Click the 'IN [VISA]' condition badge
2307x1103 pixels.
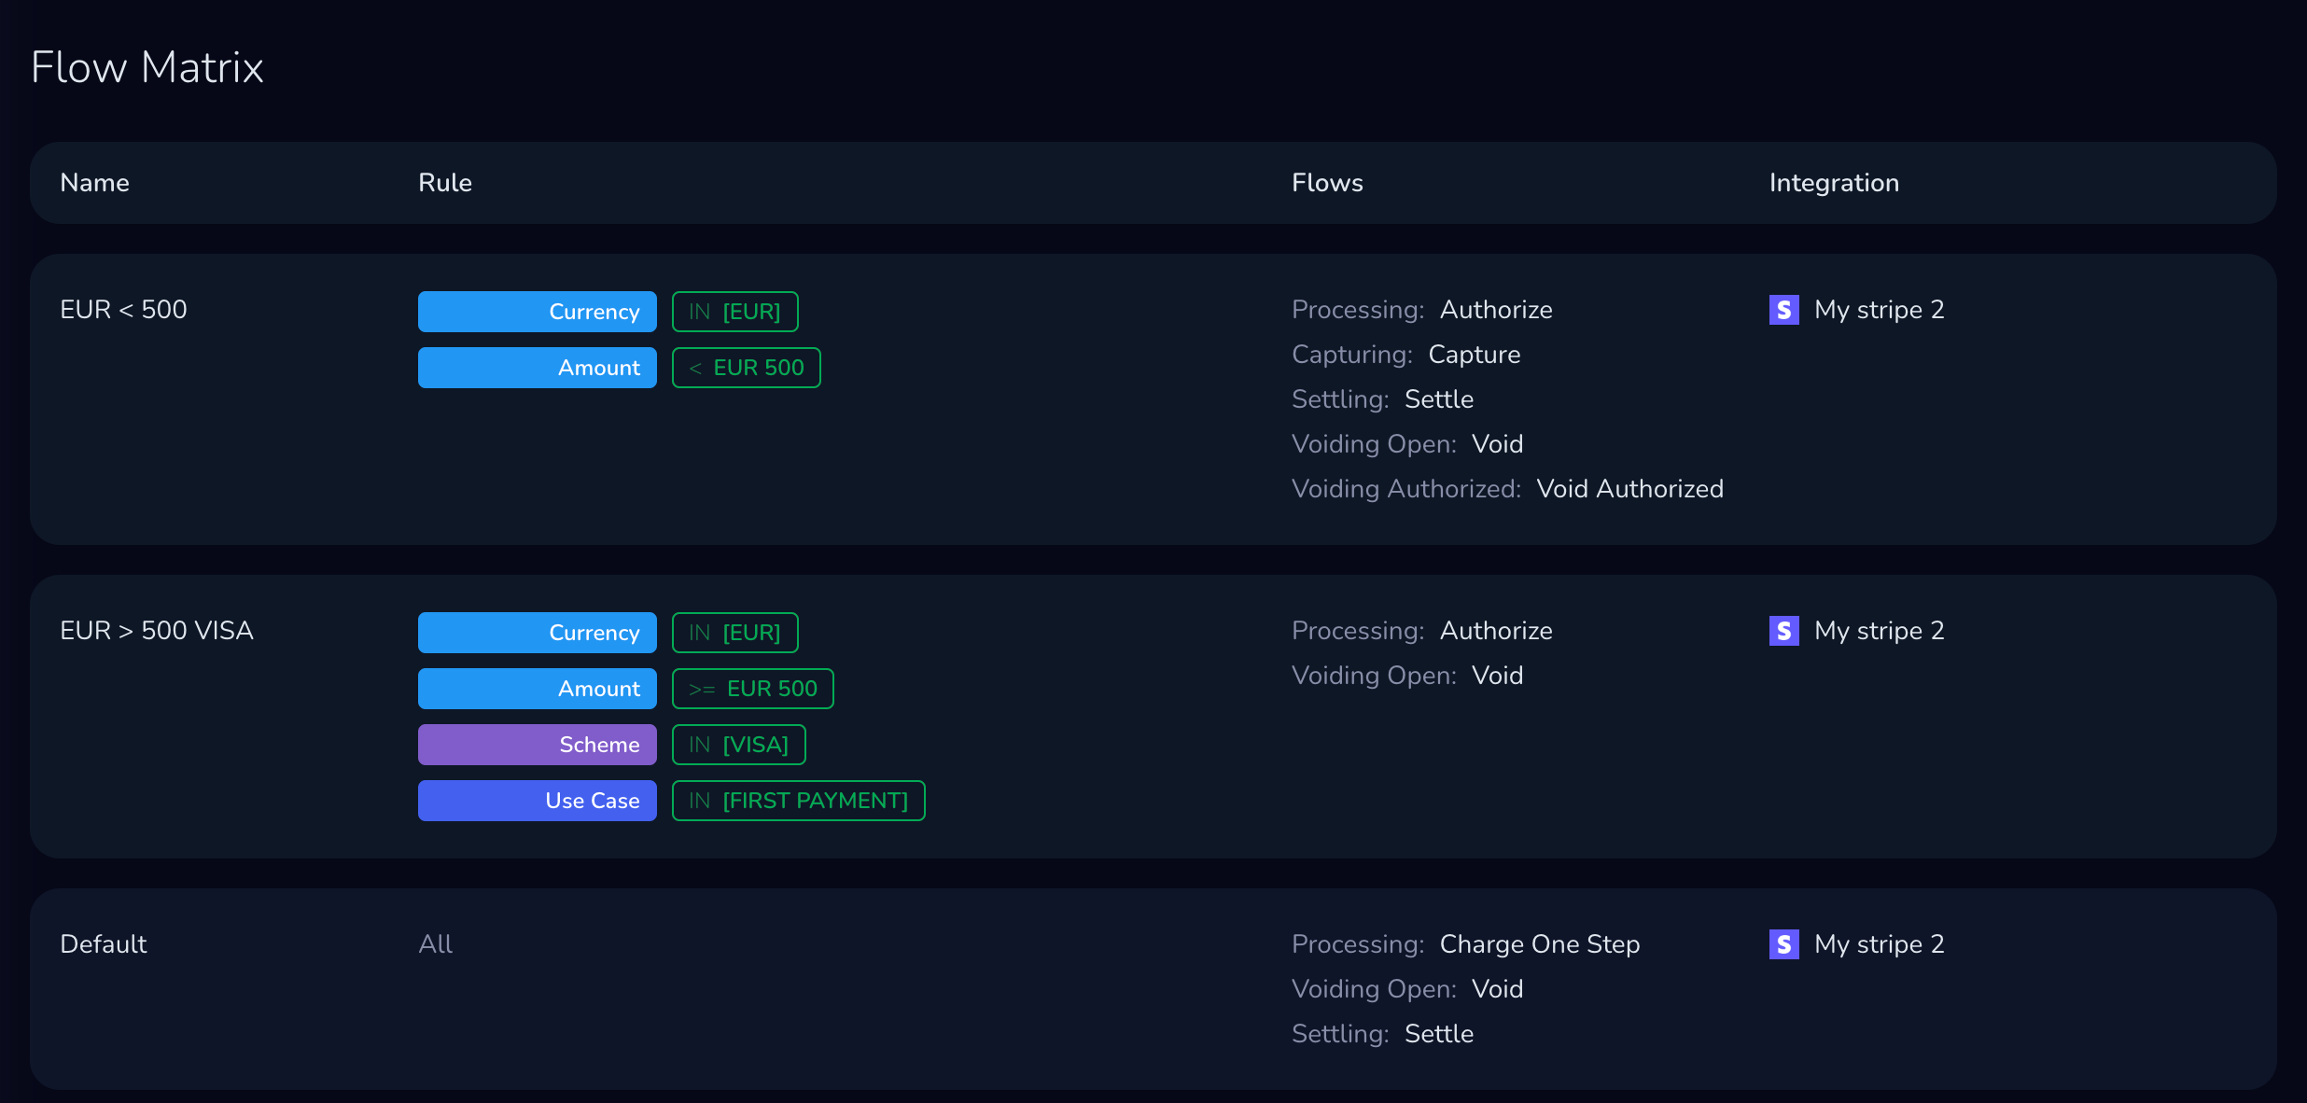738,745
